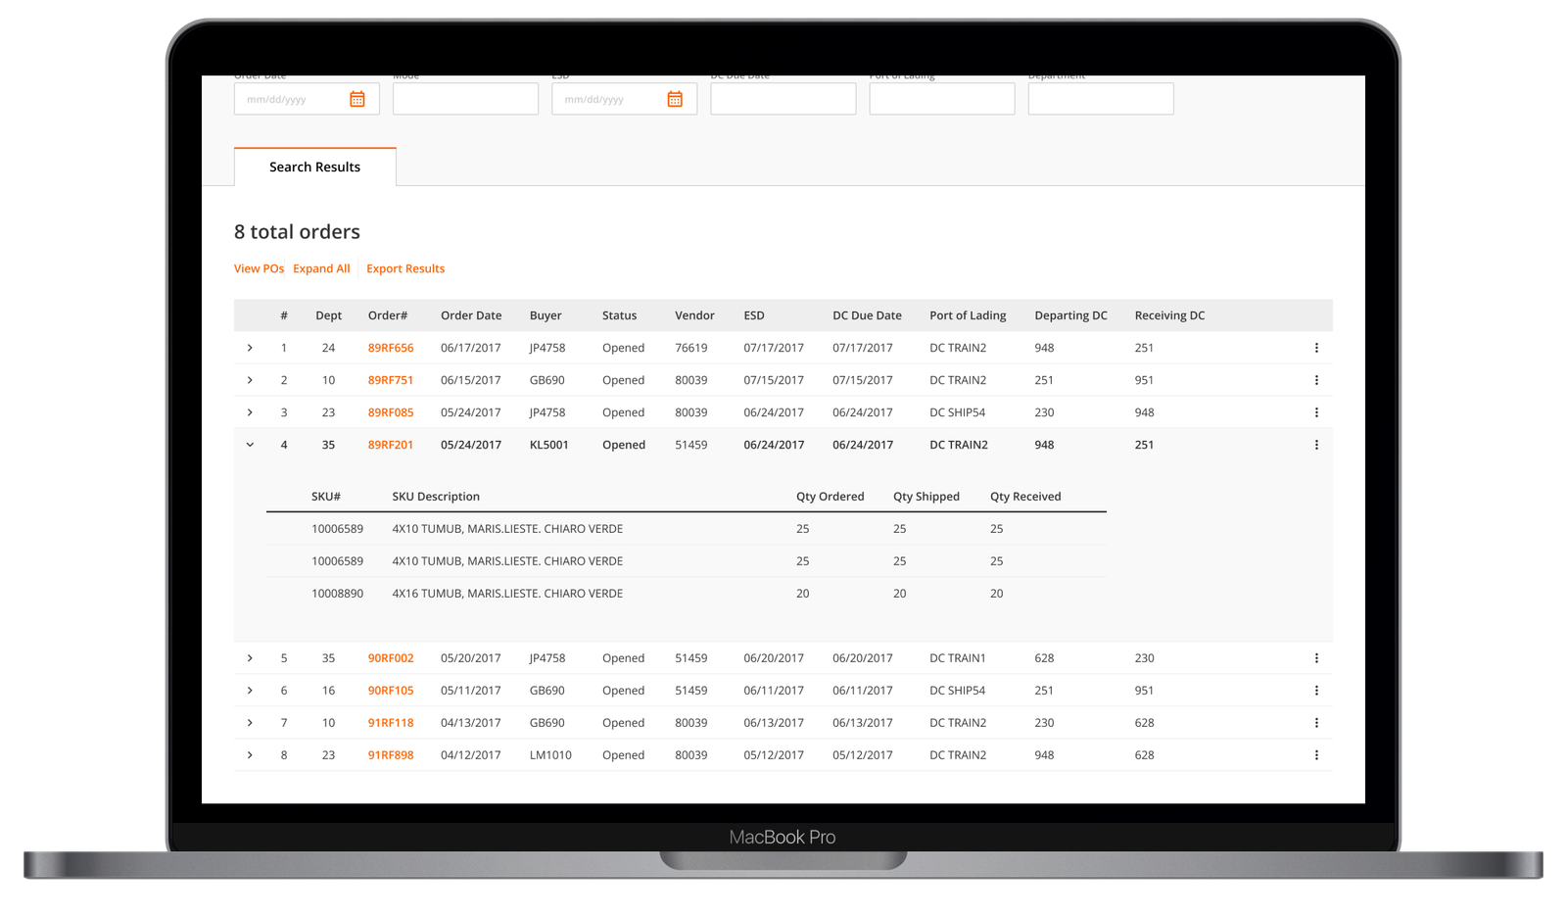The width and height of the screenshot is (1567, 914).
Task: Click the Port of Lading column header
Action: (x=968, y=315)
